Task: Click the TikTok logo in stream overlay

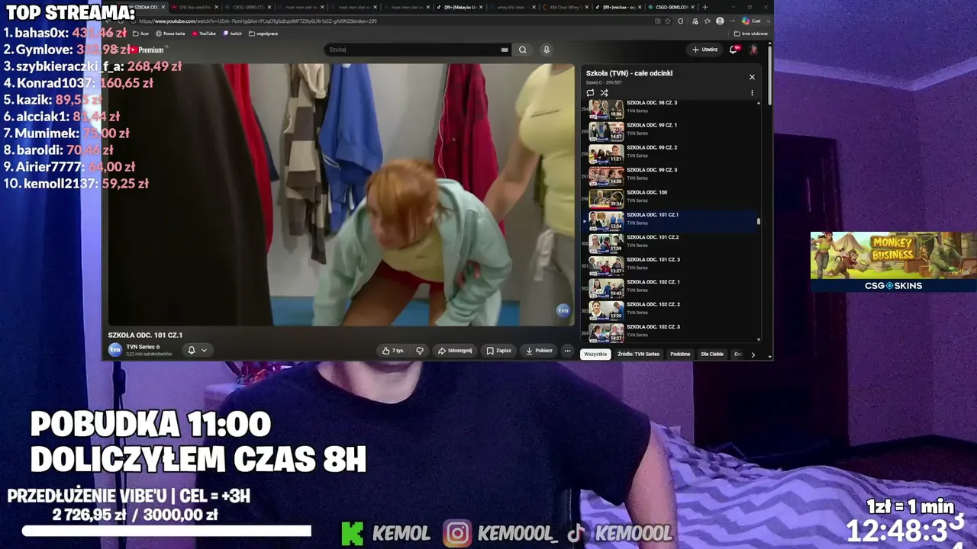Action: point(575,533)
